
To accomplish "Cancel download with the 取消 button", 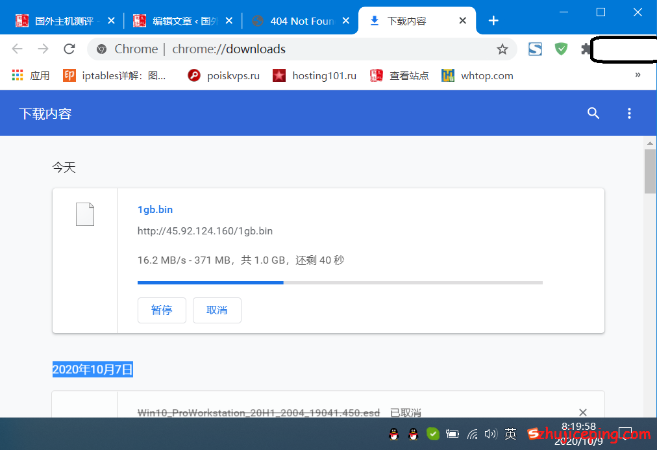I will 217,310.
